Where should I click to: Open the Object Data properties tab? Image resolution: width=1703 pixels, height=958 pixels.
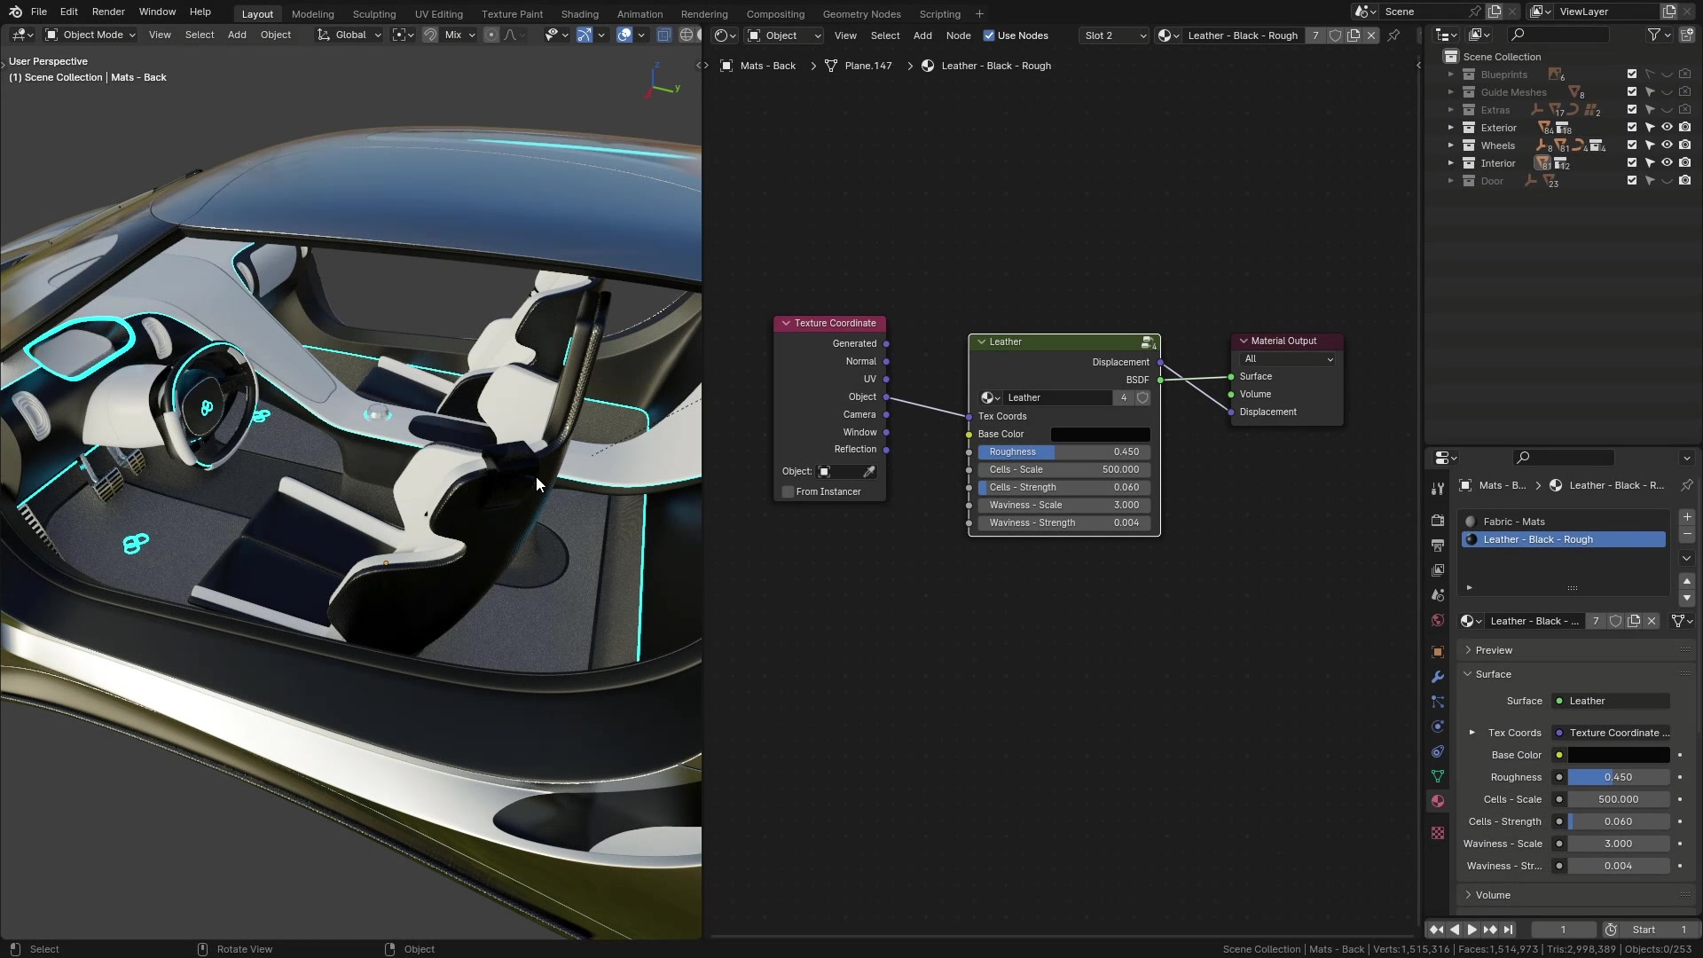pos(1438,776)
